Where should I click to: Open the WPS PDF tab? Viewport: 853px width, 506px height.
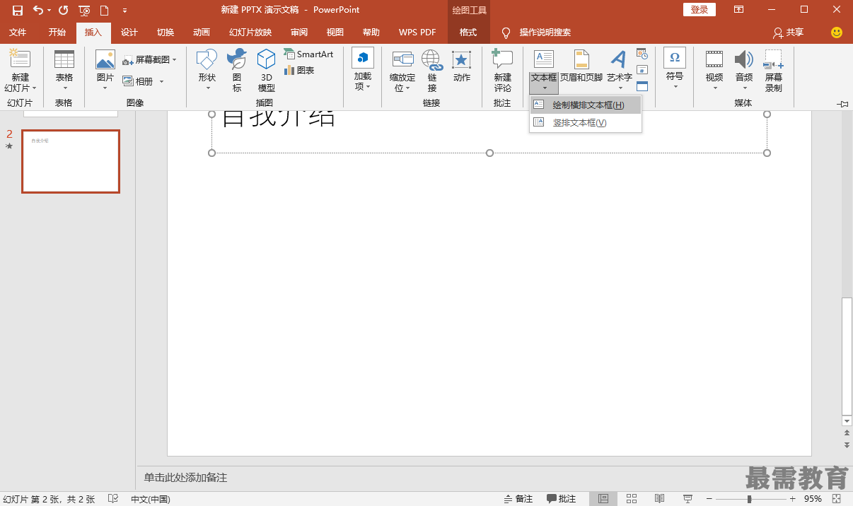(x=417, y=33)
